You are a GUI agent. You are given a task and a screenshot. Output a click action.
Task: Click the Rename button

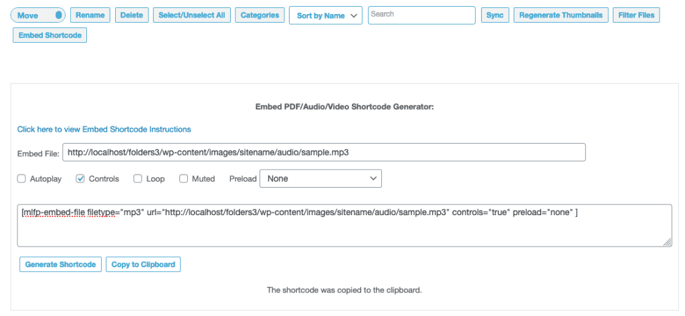[x=90, y=15]
